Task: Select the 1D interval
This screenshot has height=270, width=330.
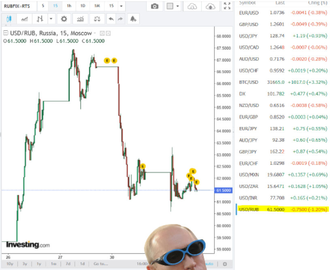Action: click(83, 6)
